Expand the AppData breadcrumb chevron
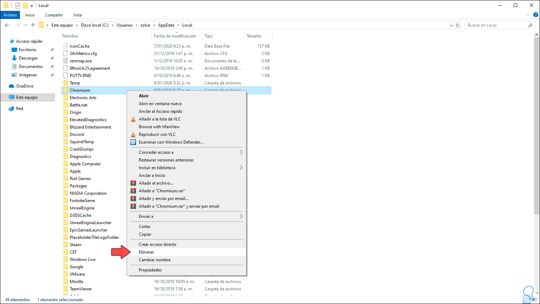 tap(179, 25)
